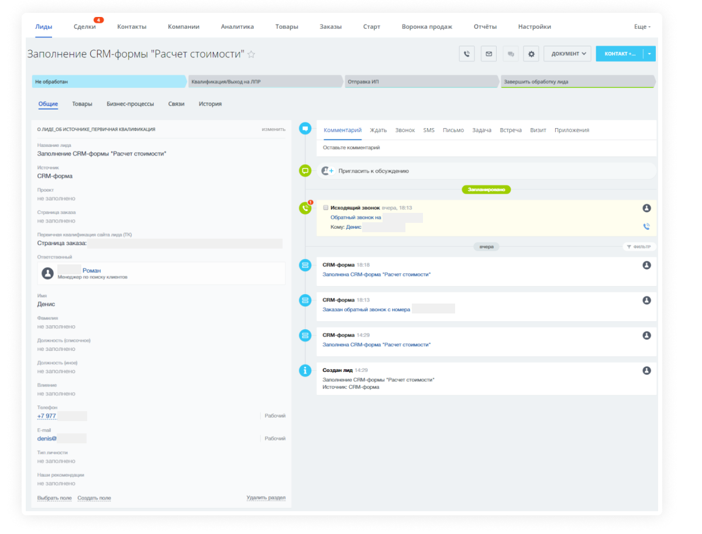Click the КОНТАКТ + button

(620, 54)
